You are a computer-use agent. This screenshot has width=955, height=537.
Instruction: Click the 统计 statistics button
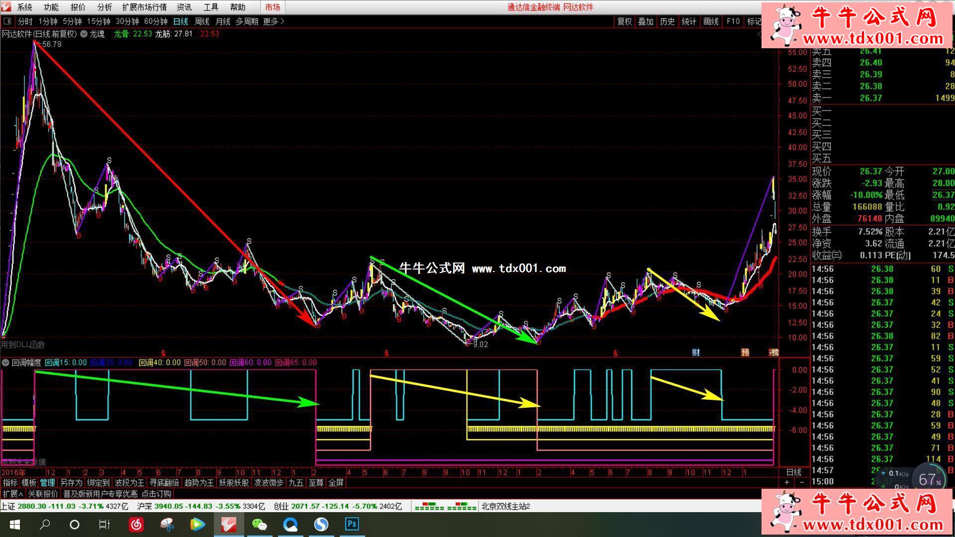[x=689, y=21]
